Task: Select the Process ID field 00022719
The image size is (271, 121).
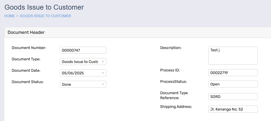Action: [x=233, y=73]
